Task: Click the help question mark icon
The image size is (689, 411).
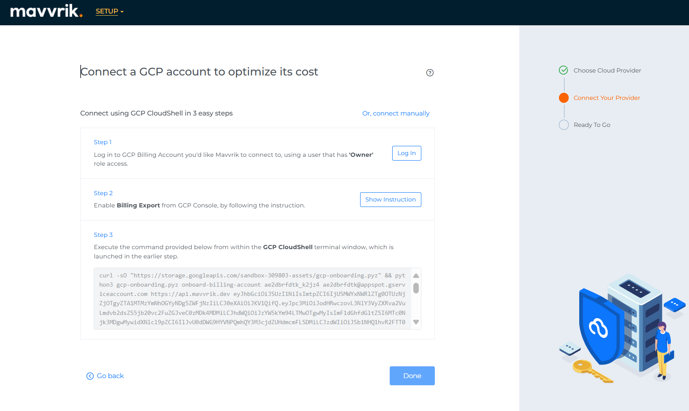Action: click(x=430, y=73)
